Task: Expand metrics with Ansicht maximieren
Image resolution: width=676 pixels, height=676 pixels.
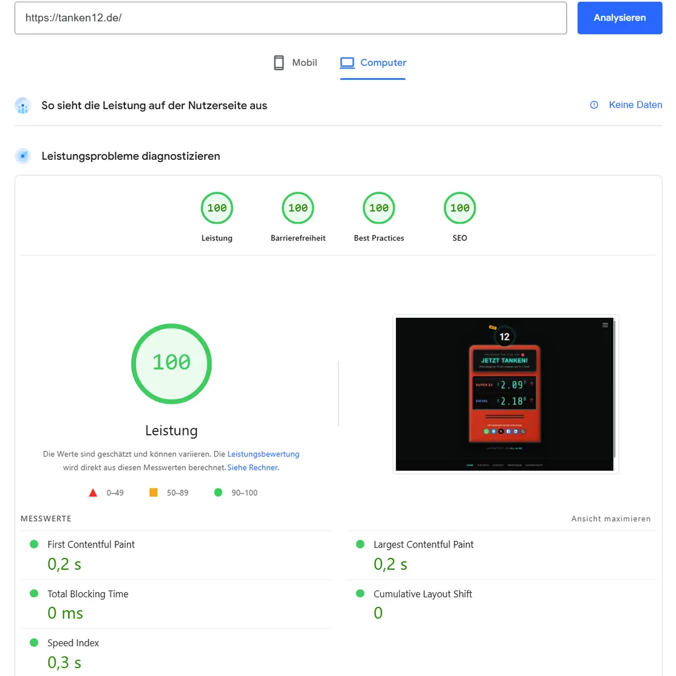Action: pos(611,519)
